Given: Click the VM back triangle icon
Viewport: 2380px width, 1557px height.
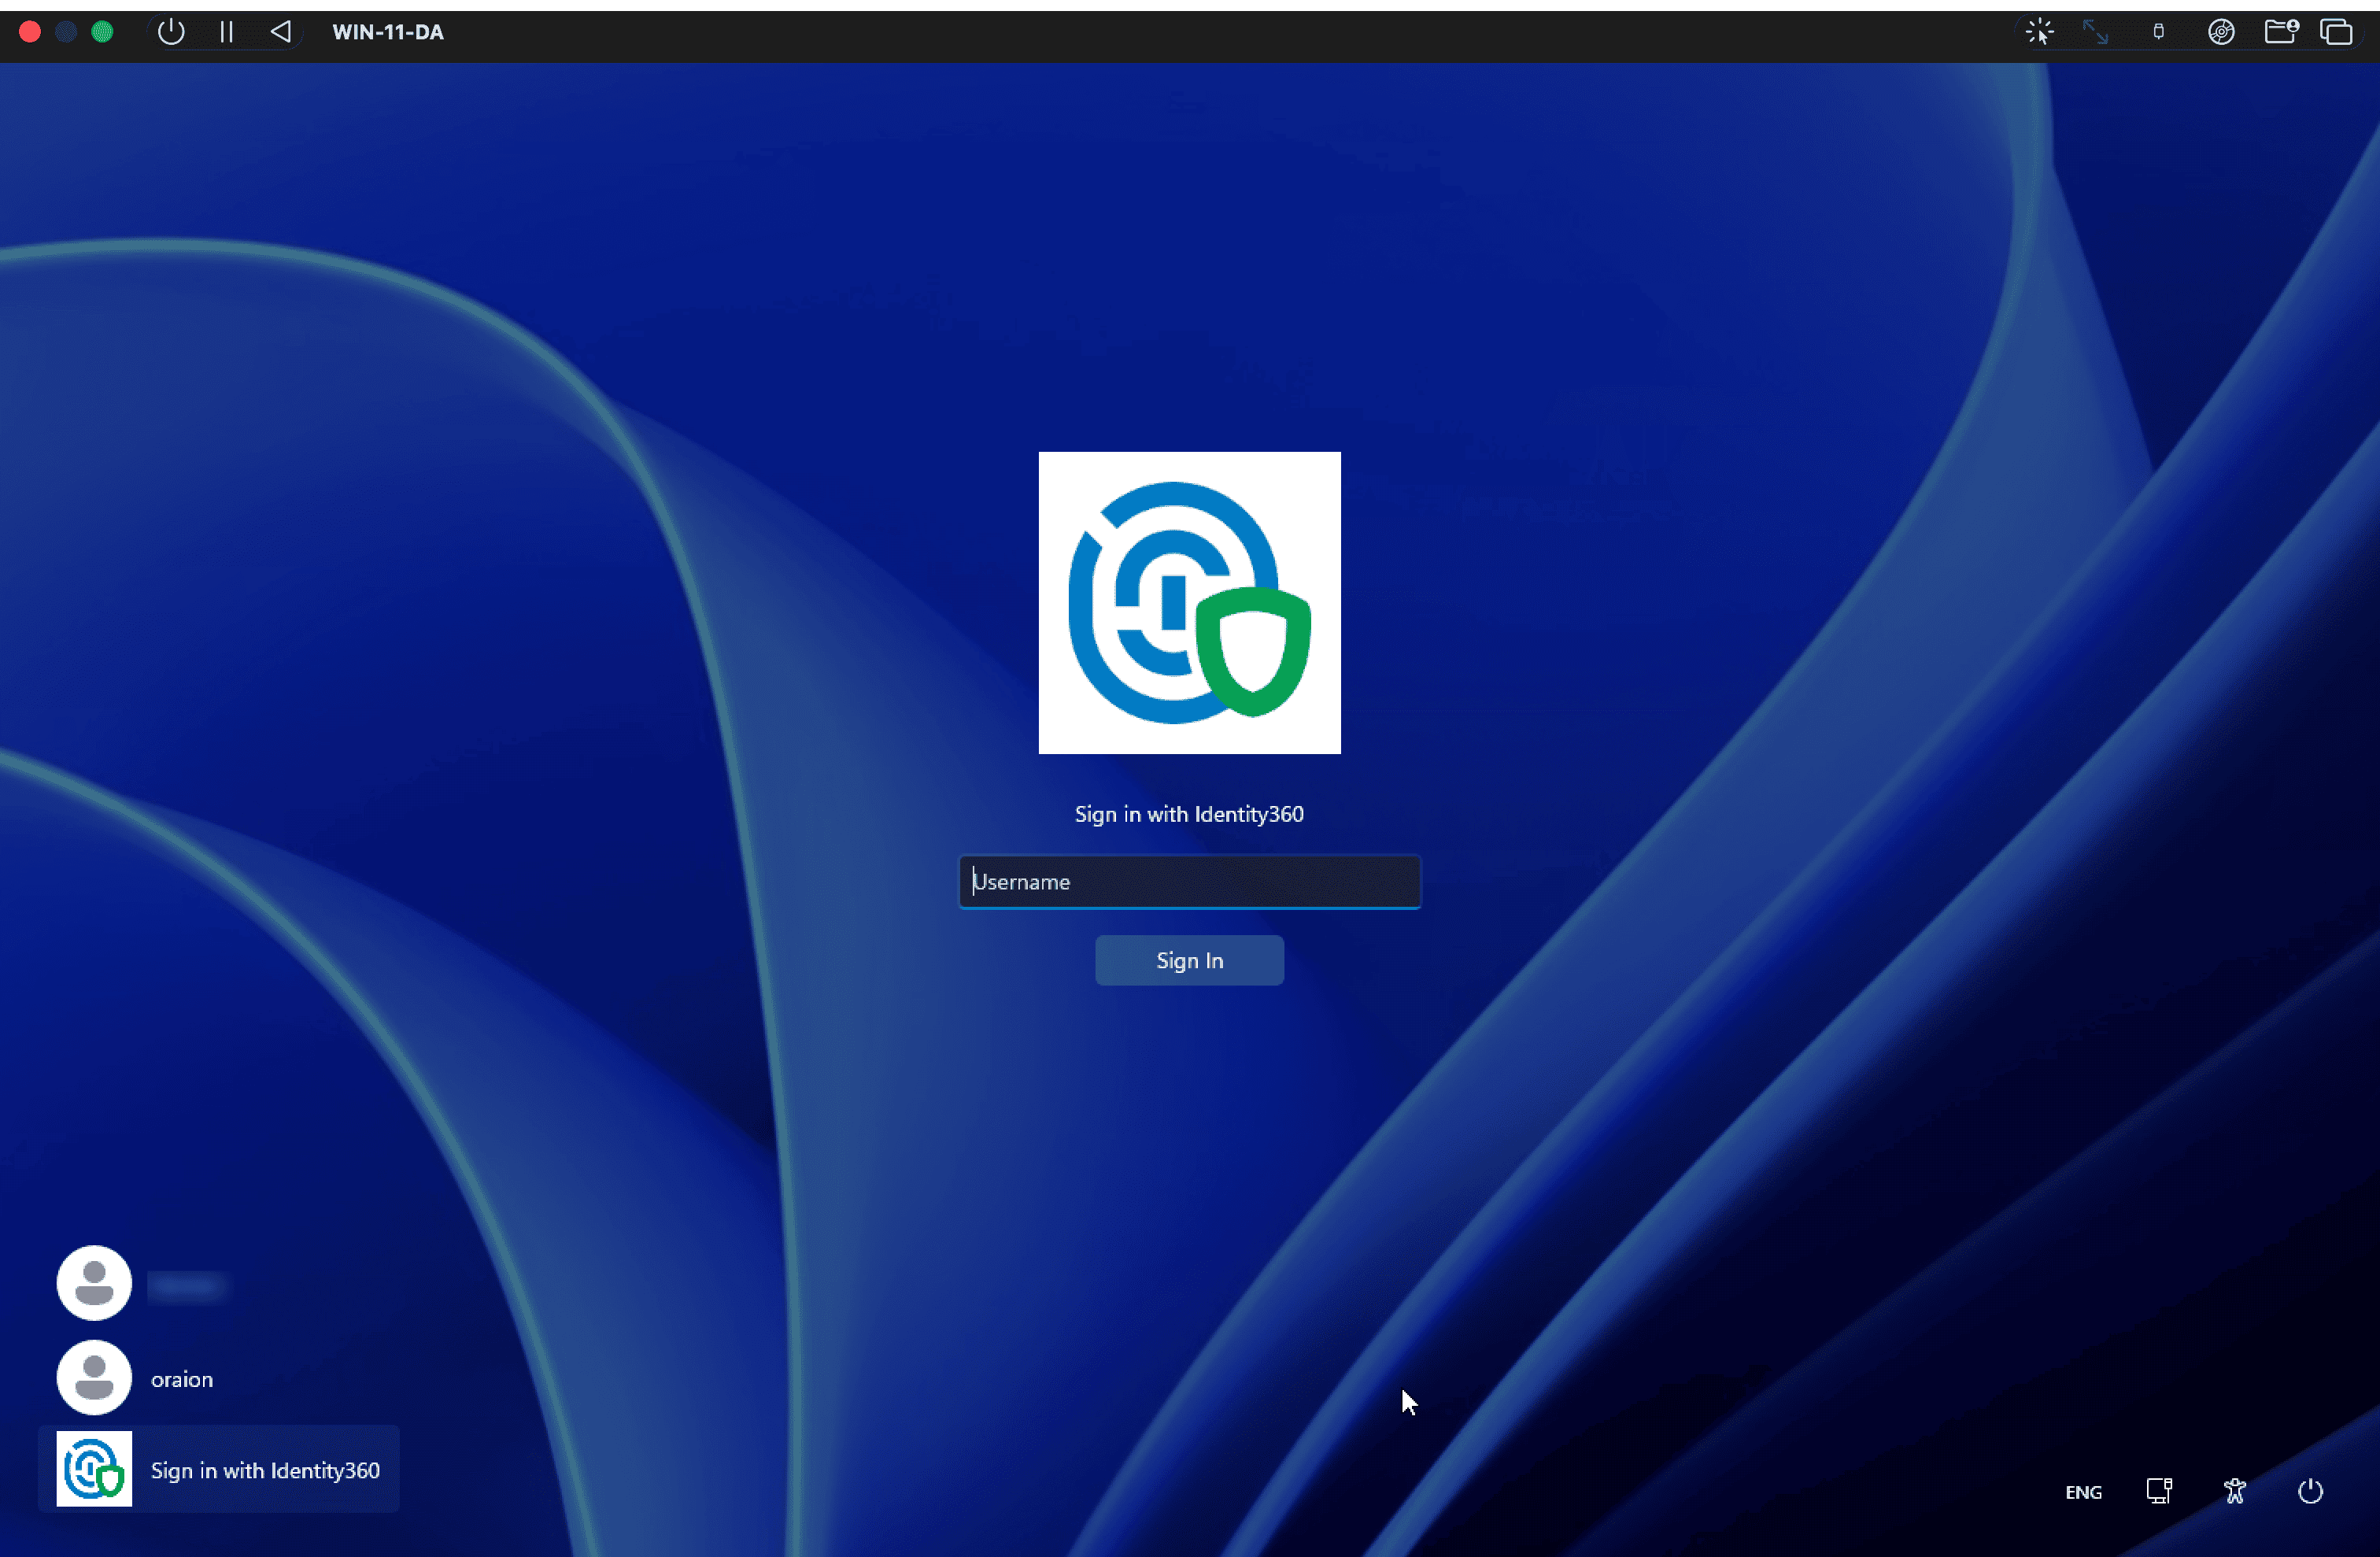Looking at the screenshot, I should tap(281, 32).
